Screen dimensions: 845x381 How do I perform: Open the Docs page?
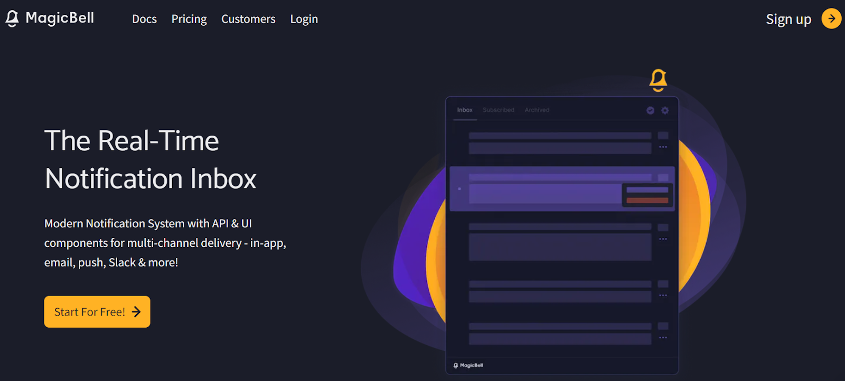click(x=144, y=20)
